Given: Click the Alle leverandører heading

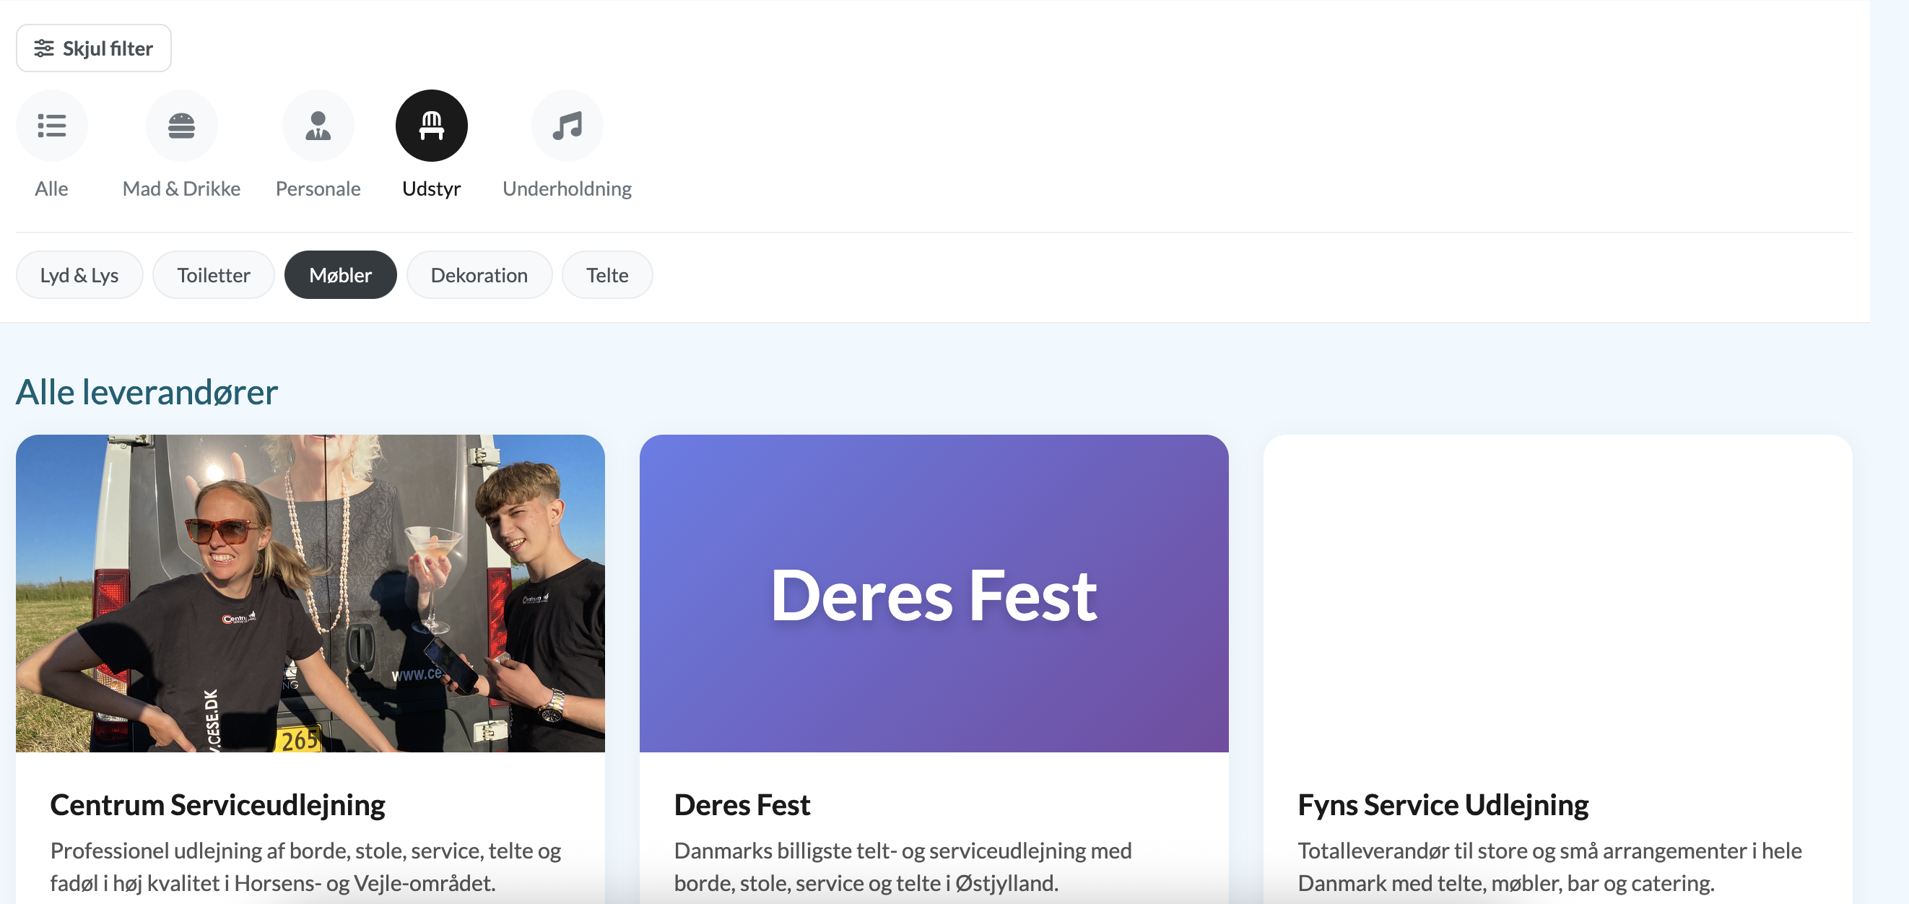Looking at the screenshot, I should tap(146, 392).
